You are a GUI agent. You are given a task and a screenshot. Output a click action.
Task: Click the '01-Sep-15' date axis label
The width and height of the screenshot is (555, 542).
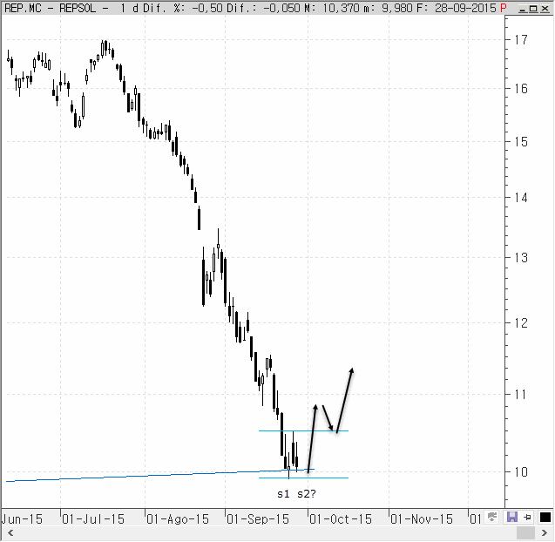click(258, 519)
